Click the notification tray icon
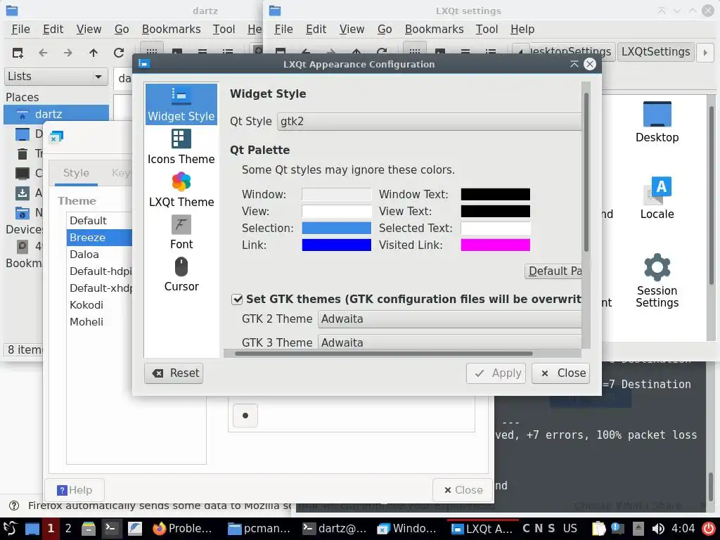This screenshot has width=720, height=540. click(x=617, y=529)
